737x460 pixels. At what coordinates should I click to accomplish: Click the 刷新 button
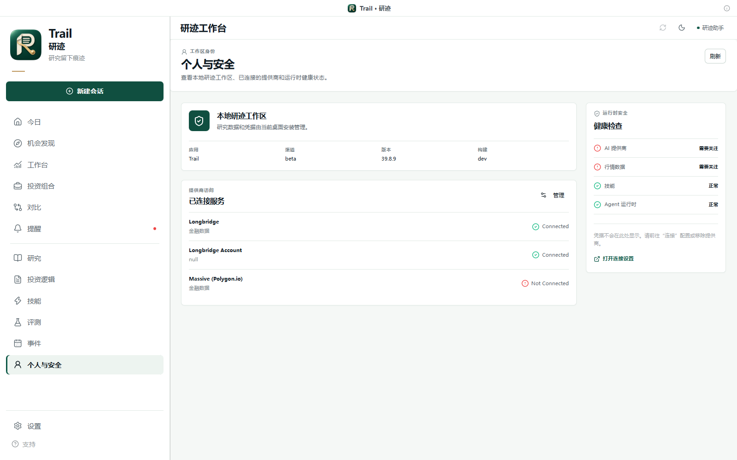pyautogui.click(x=715, y=56)
